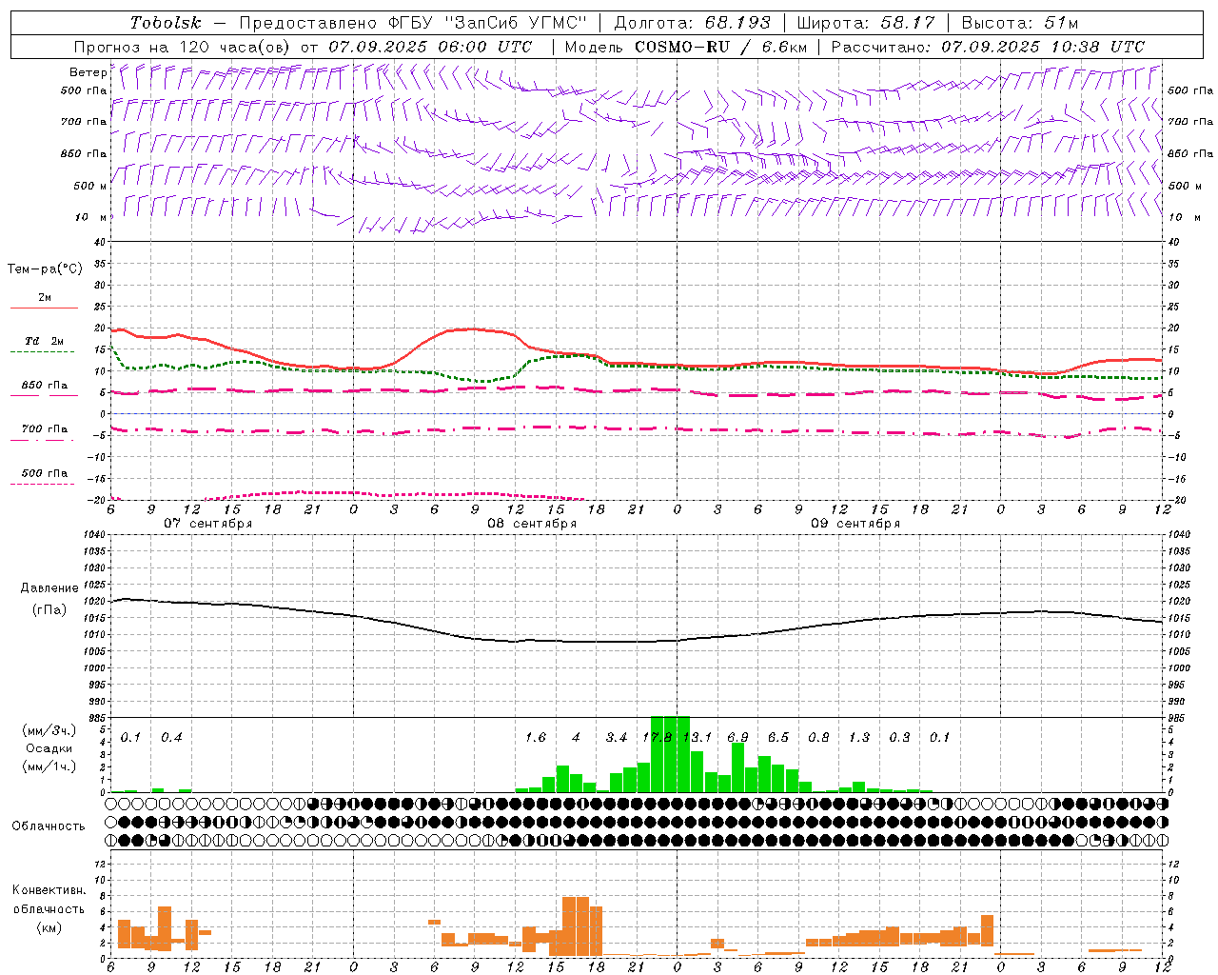Select the "ЗапСиб УГМС" provider text
Viewport: 1218px width, 975px height.
coord(518,23)
